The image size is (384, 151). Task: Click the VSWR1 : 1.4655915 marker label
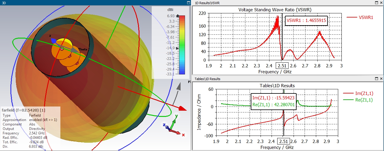coord(306,21)
